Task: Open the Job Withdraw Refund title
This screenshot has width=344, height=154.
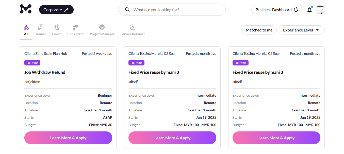Action: point(45,72)
